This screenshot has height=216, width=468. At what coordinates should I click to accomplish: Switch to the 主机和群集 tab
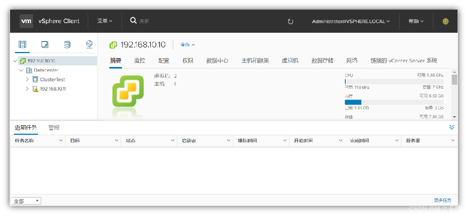click(255, 60)
